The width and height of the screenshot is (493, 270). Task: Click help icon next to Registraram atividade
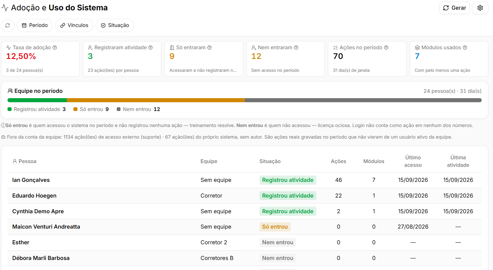[150, 48]
